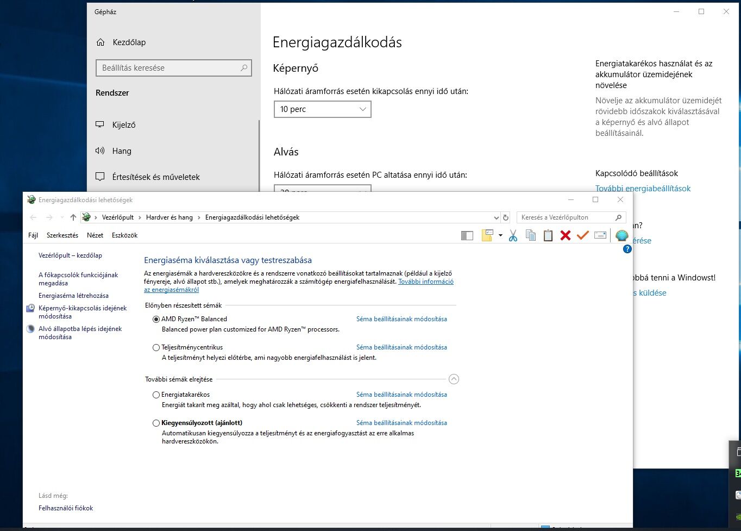This screenshot has height=531, width=741.
Task: Expand breadcrumb arrow after Vezérlőpult
Action: pyautogui.click(x=140, y=217)
